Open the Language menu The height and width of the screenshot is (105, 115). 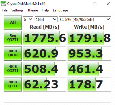click(x=60, y=10)
